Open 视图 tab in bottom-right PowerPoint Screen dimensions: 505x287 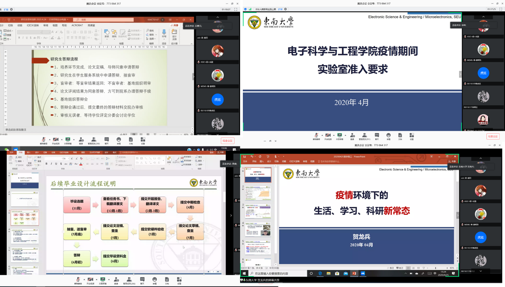click(x=313, y=161)
